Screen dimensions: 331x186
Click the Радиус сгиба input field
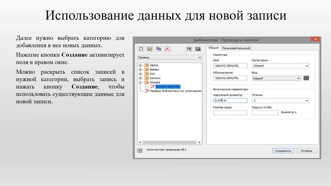coord(265,113)
